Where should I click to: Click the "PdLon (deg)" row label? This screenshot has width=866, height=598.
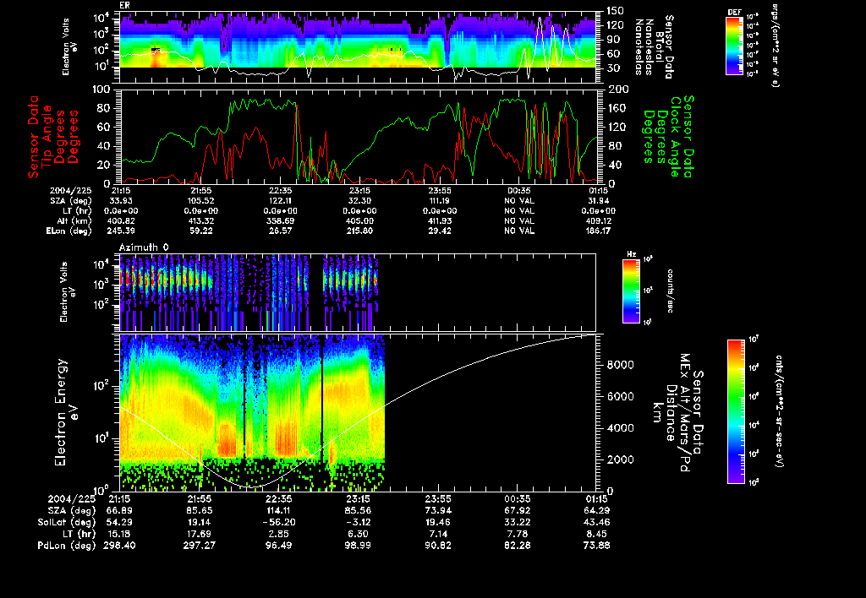coord(67,546)
